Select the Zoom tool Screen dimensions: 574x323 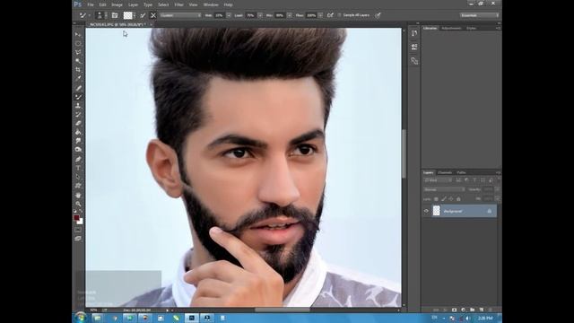(x=78, y=204)
